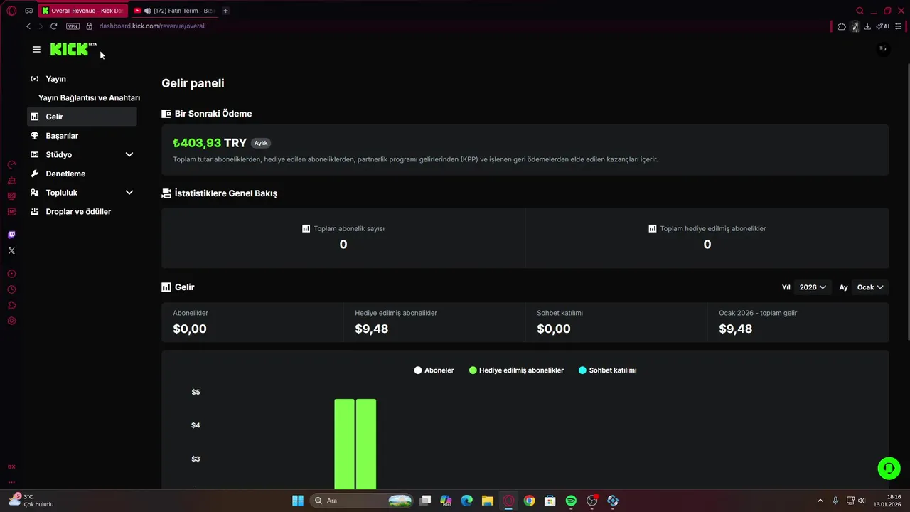Open Opera AI assistant button

[x=883, y=26]
